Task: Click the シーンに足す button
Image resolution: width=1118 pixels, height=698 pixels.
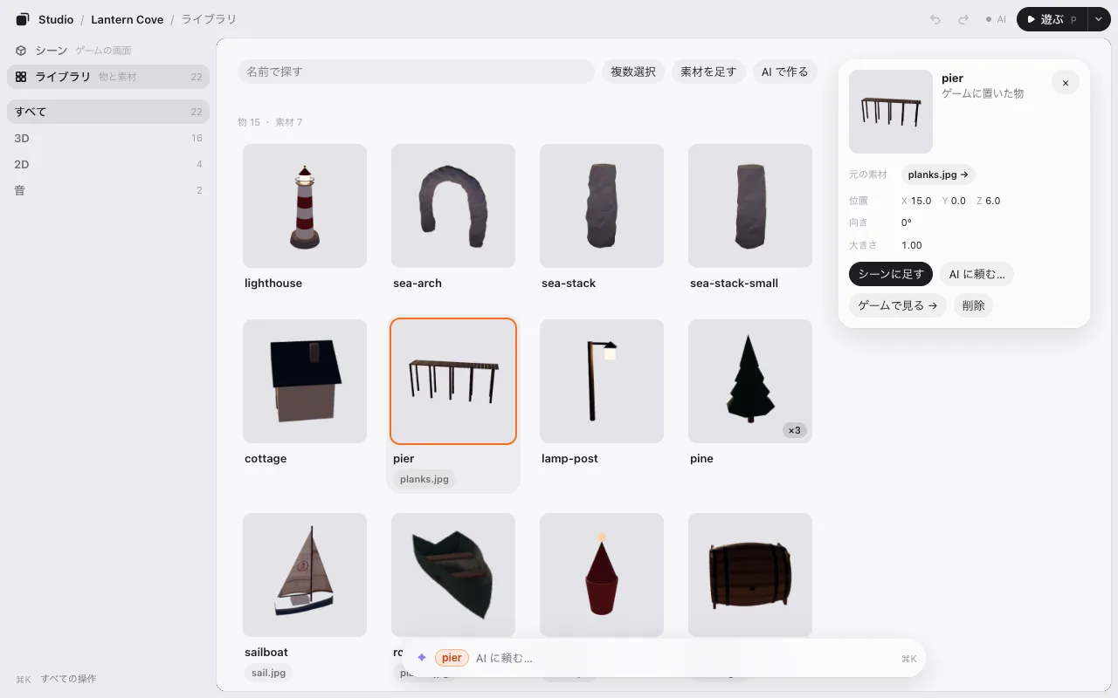Action: pos(891,274)
